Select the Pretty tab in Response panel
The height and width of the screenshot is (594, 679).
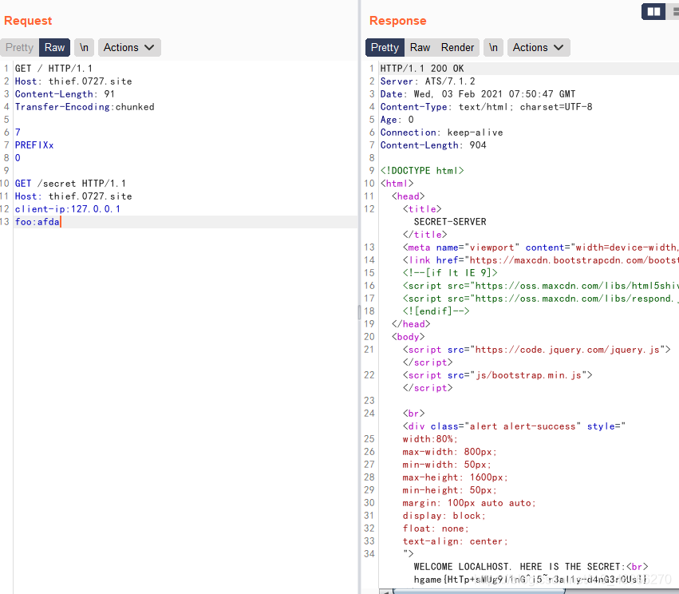pyautogui.click(x=385, y=47)
